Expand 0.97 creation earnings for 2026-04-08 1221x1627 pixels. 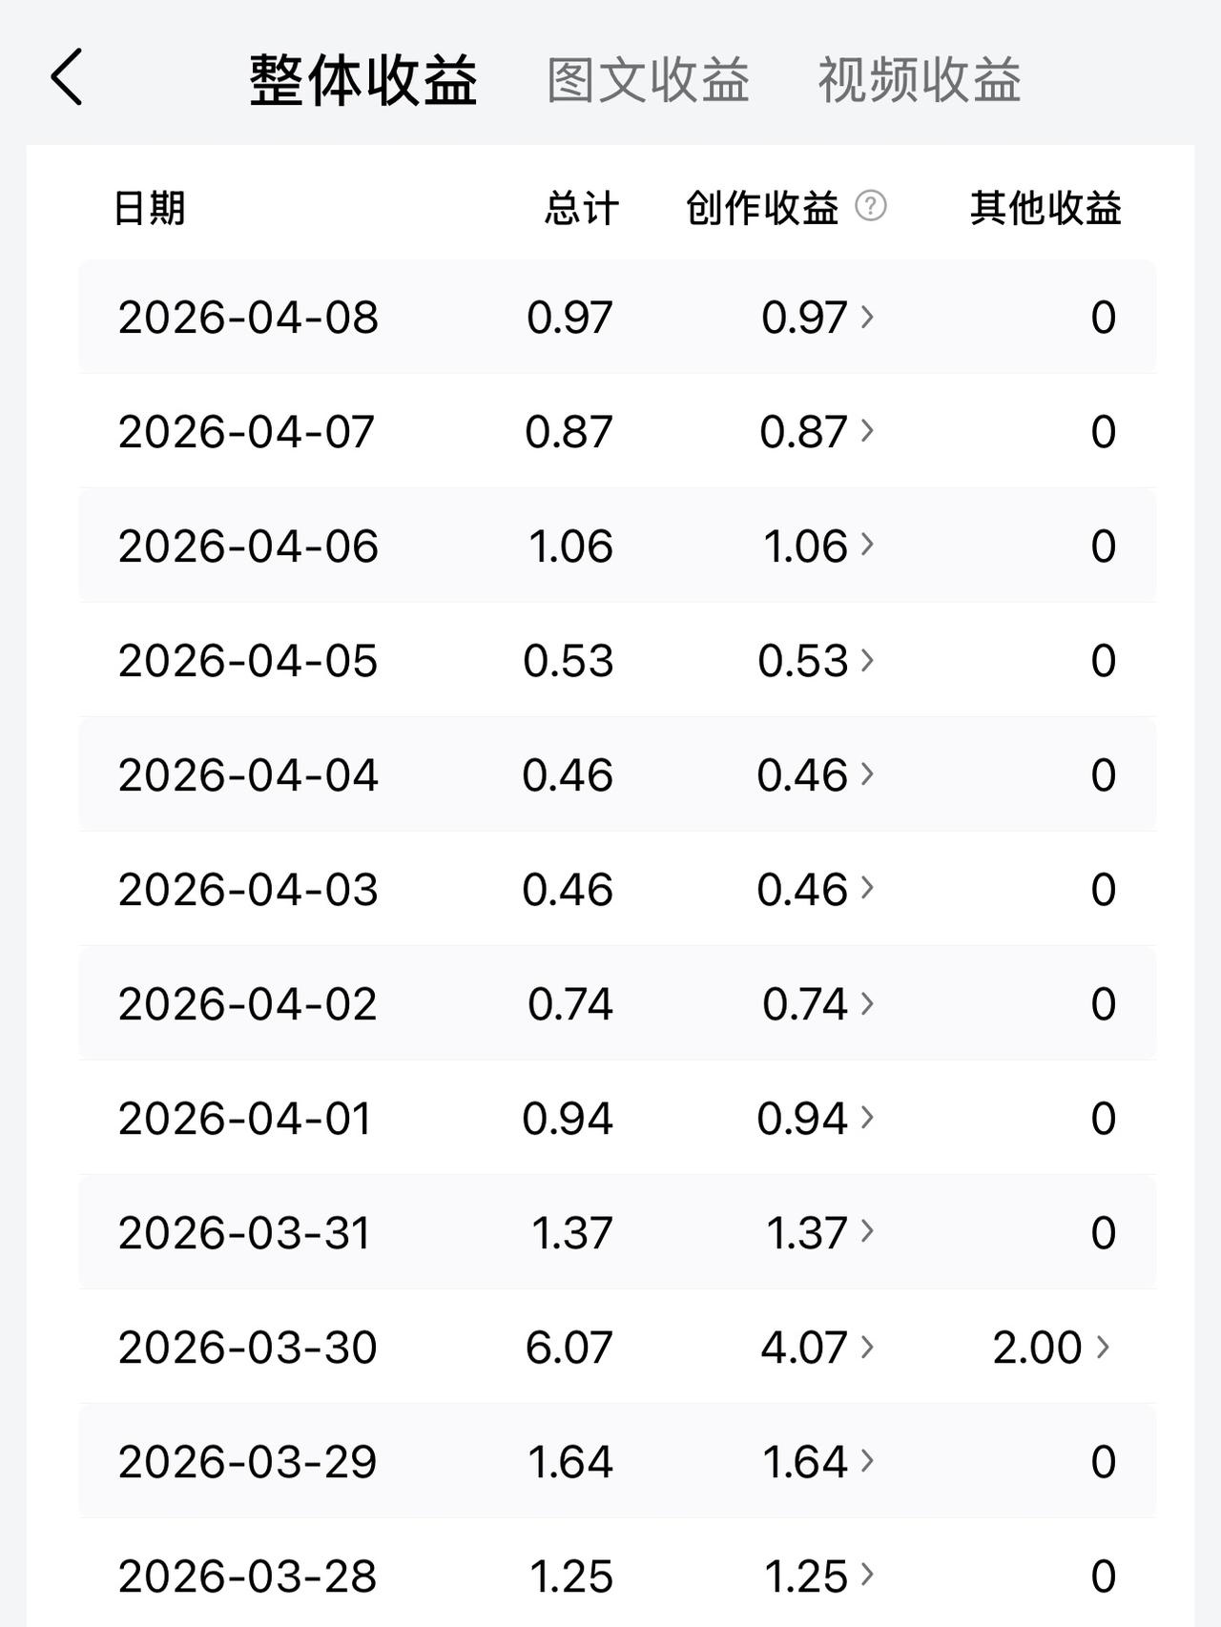817,317
